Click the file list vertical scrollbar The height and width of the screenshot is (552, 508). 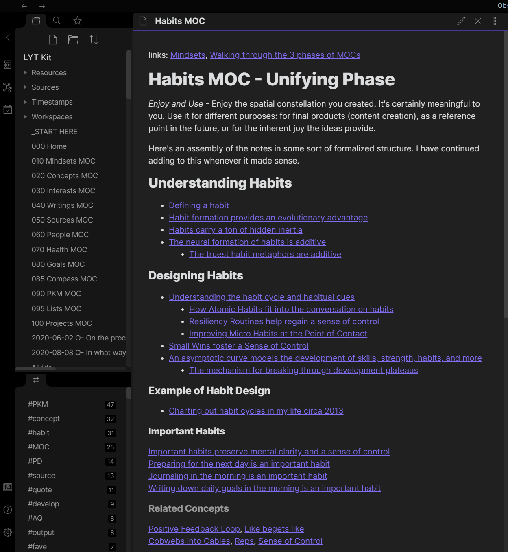pyautogui.click(x=129, y=74)
